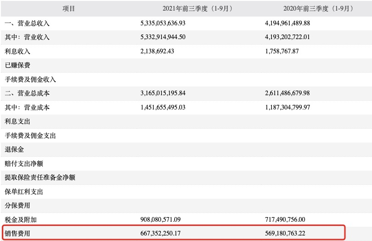372x241 pixels.
Task: Select the 2020年前三季度 column header
Action: [319, 9]
